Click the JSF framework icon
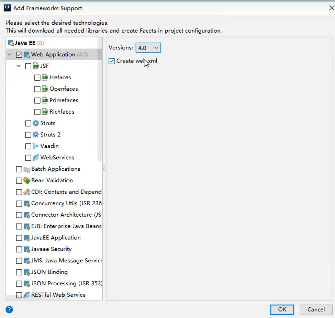This screenshot has height=318, width=335. pyautogui.click(x=36, y=66)
